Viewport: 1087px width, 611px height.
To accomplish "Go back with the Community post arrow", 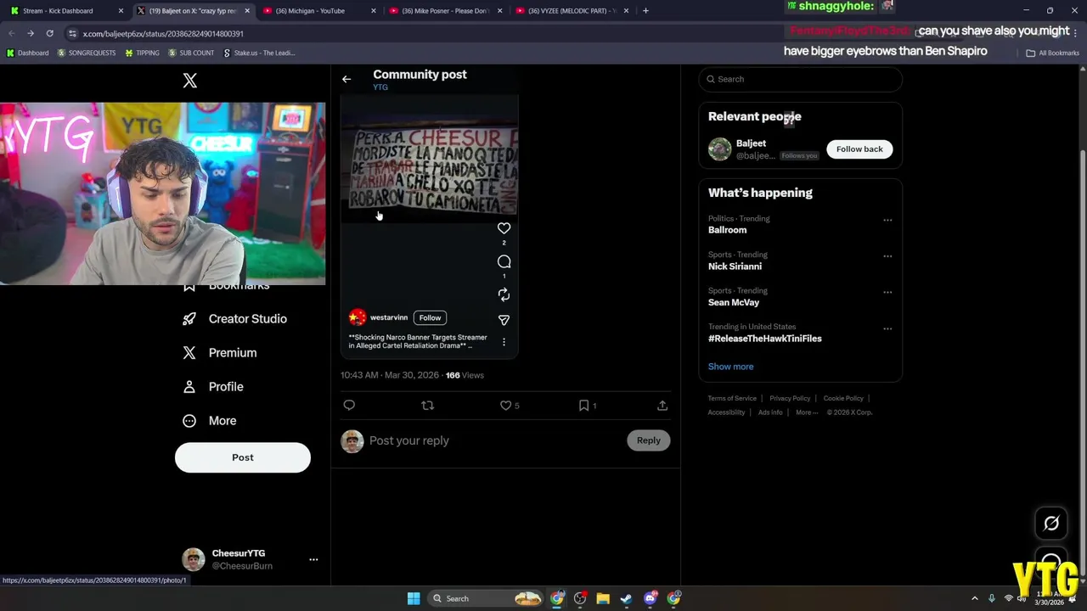I will click(346, 79).
